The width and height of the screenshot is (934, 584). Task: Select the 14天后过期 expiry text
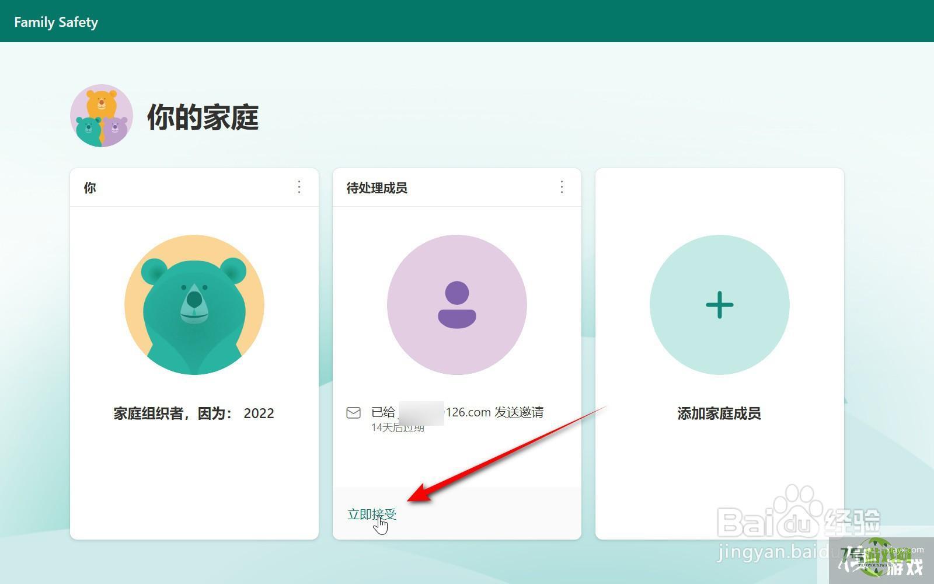pos(398,427)
